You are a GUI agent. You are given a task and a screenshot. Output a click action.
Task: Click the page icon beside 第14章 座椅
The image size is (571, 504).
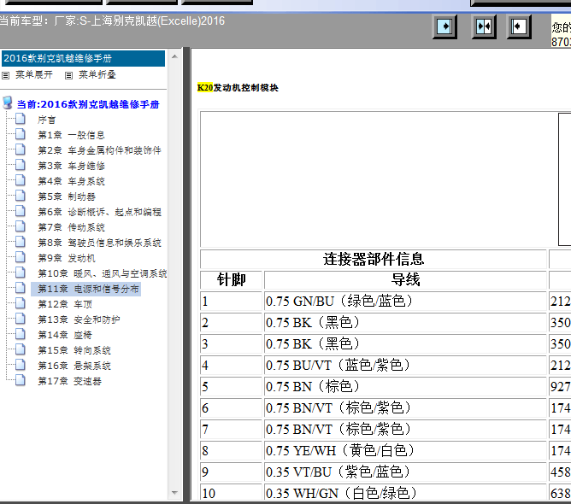point(20,334)
